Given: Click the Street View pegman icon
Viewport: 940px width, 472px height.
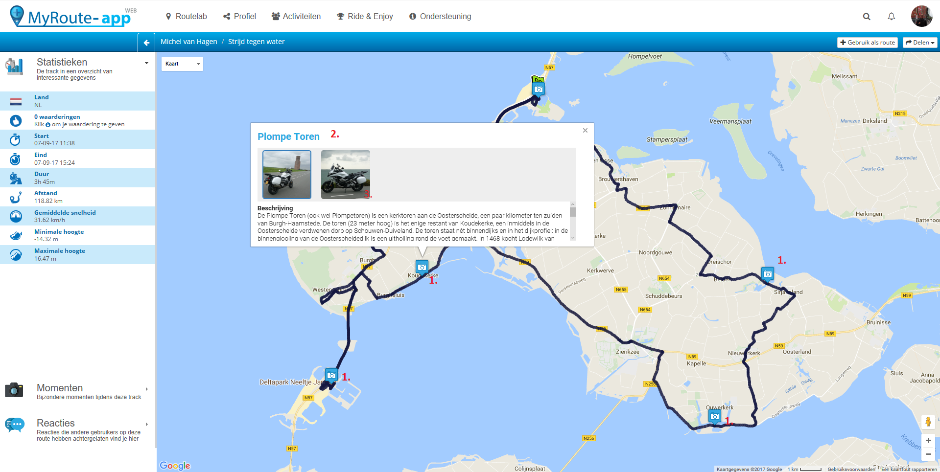Looking at the screenshot, I should 928,422.
